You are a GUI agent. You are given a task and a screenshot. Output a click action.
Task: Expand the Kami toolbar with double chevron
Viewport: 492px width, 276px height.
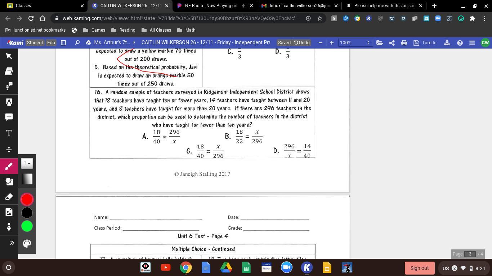pyautogui.click(x=12, y=243)
